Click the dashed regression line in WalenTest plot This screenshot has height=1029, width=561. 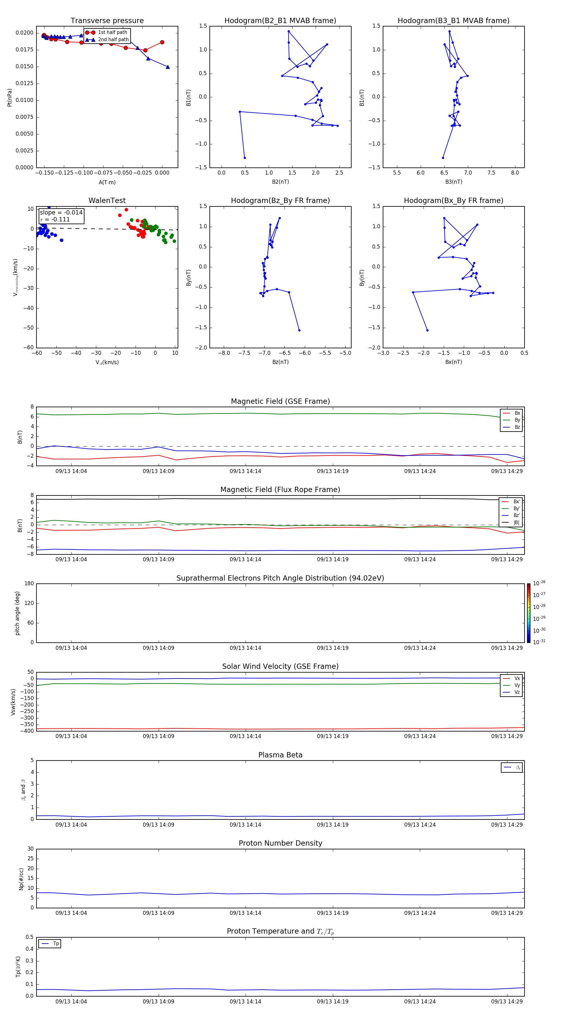click(107, 229)
